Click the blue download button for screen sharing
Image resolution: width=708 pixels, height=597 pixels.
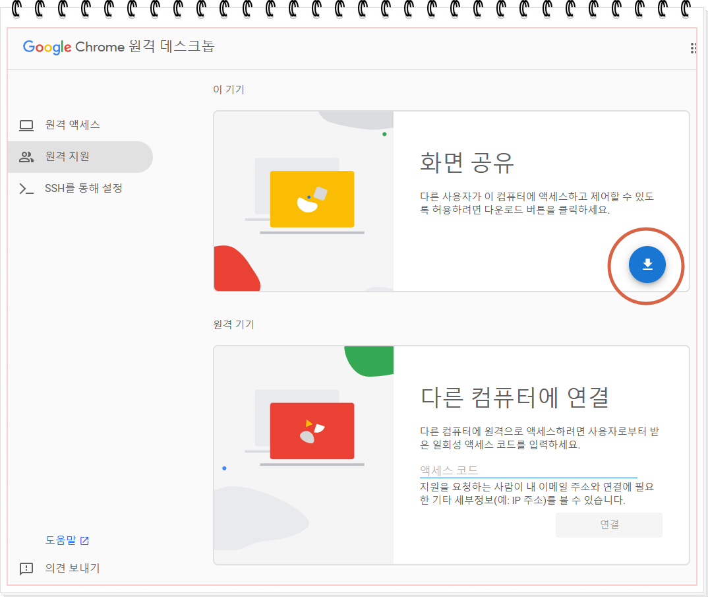point(647,265)
